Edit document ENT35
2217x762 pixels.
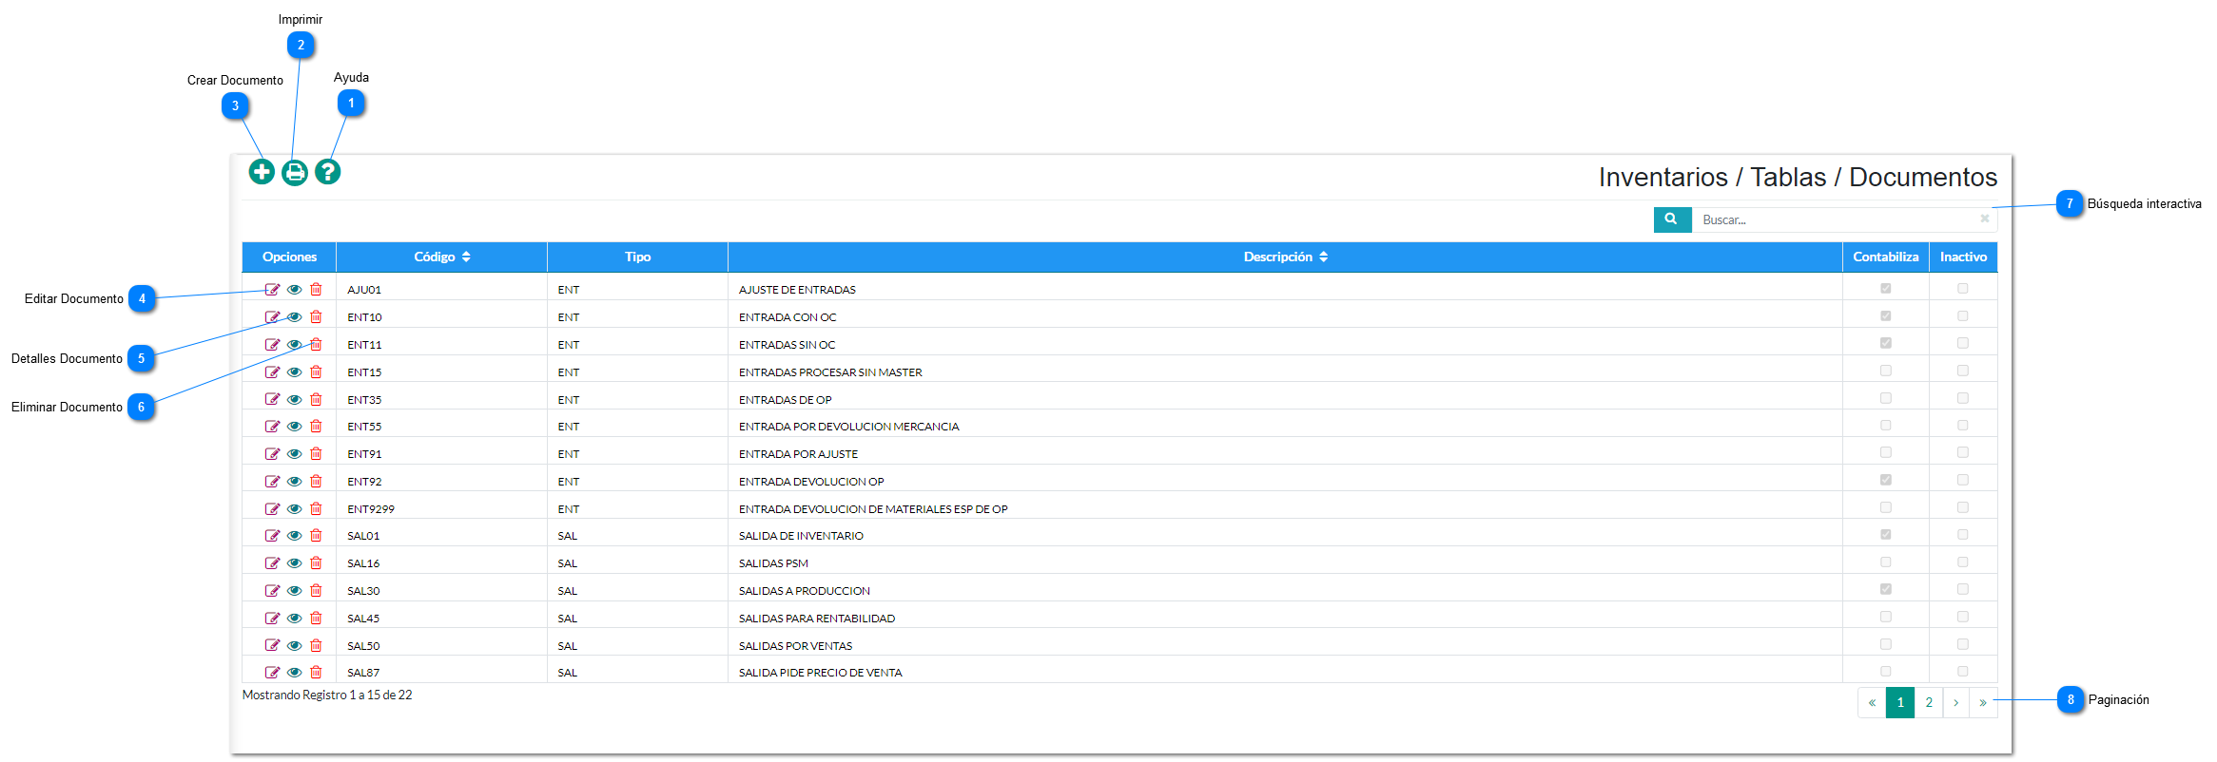point(272,400)
